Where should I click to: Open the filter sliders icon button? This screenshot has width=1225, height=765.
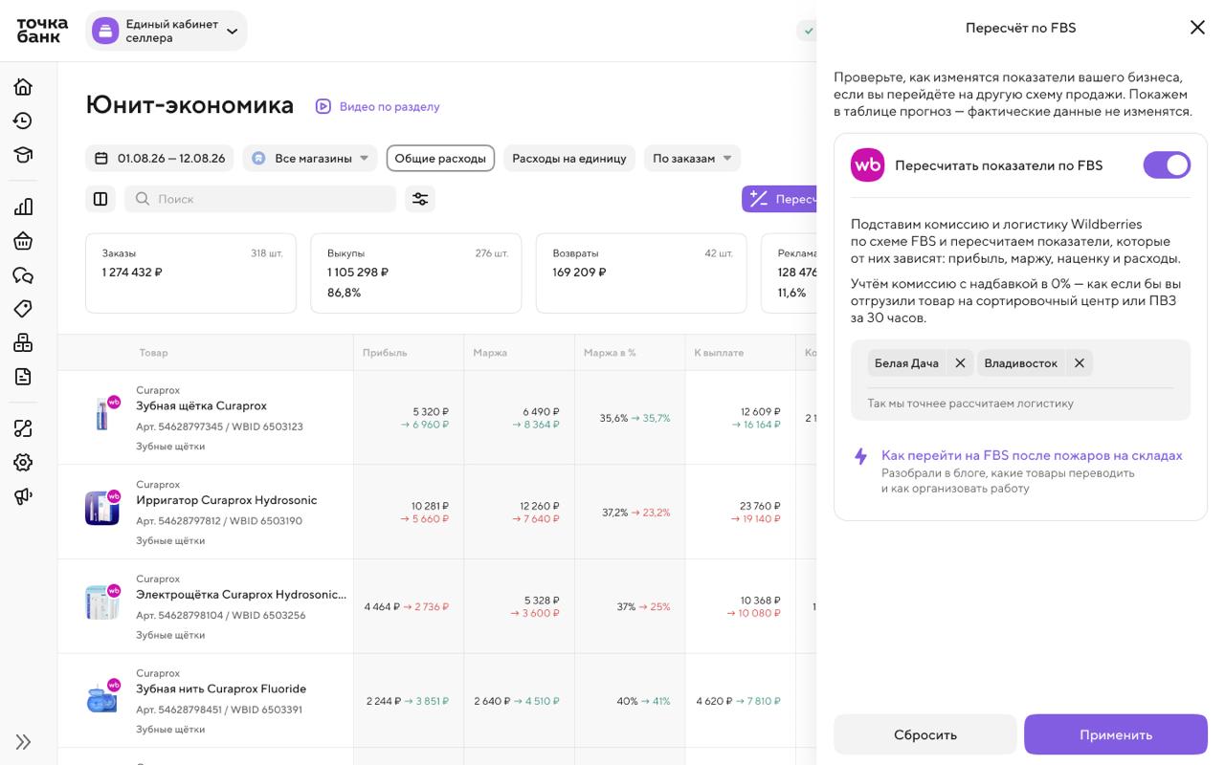coord(419,199)
